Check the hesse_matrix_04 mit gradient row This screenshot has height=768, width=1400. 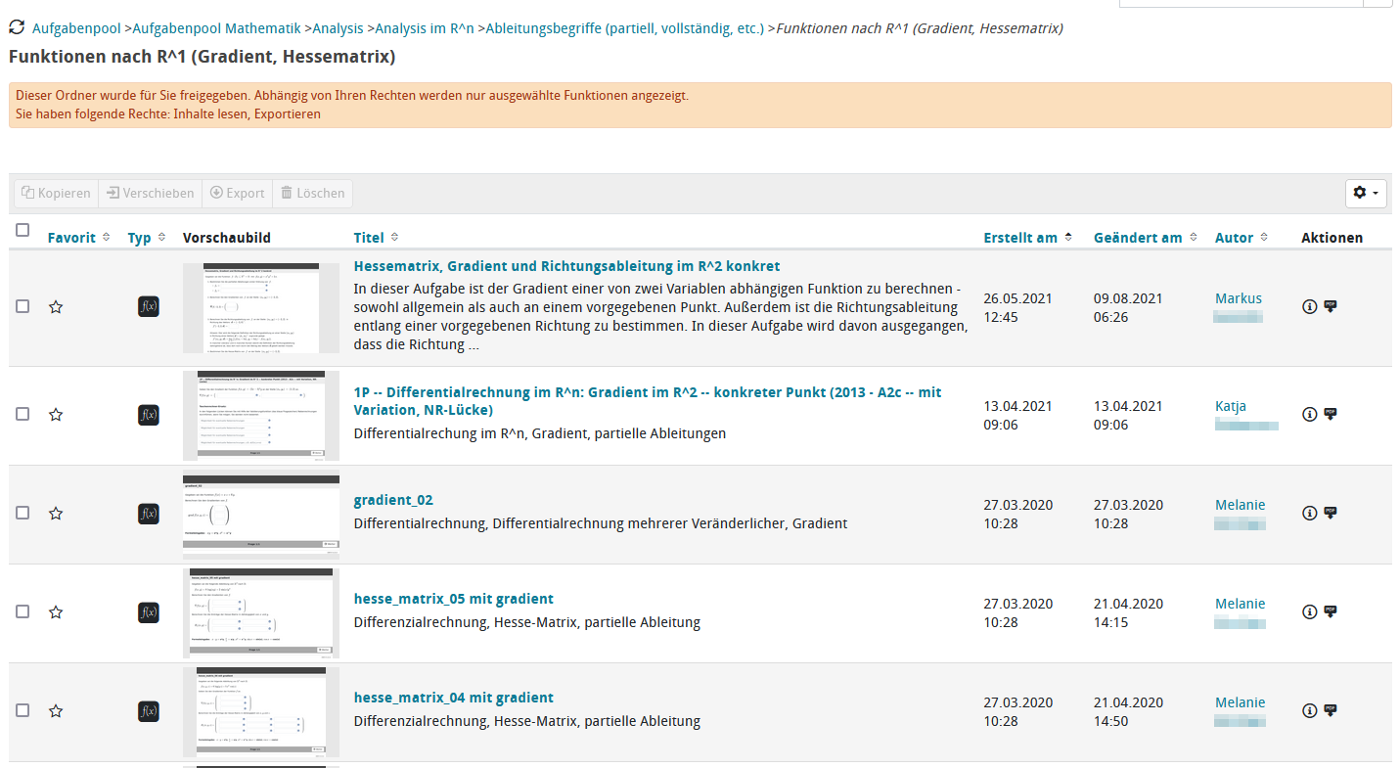point(23,711)
